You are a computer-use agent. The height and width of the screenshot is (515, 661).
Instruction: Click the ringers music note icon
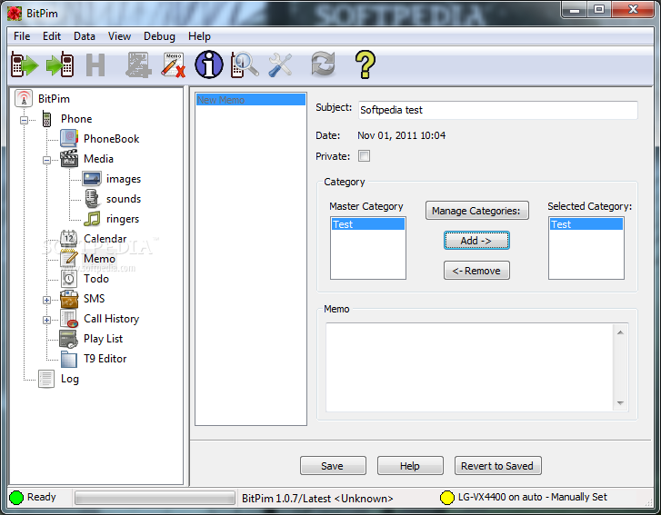92,219
